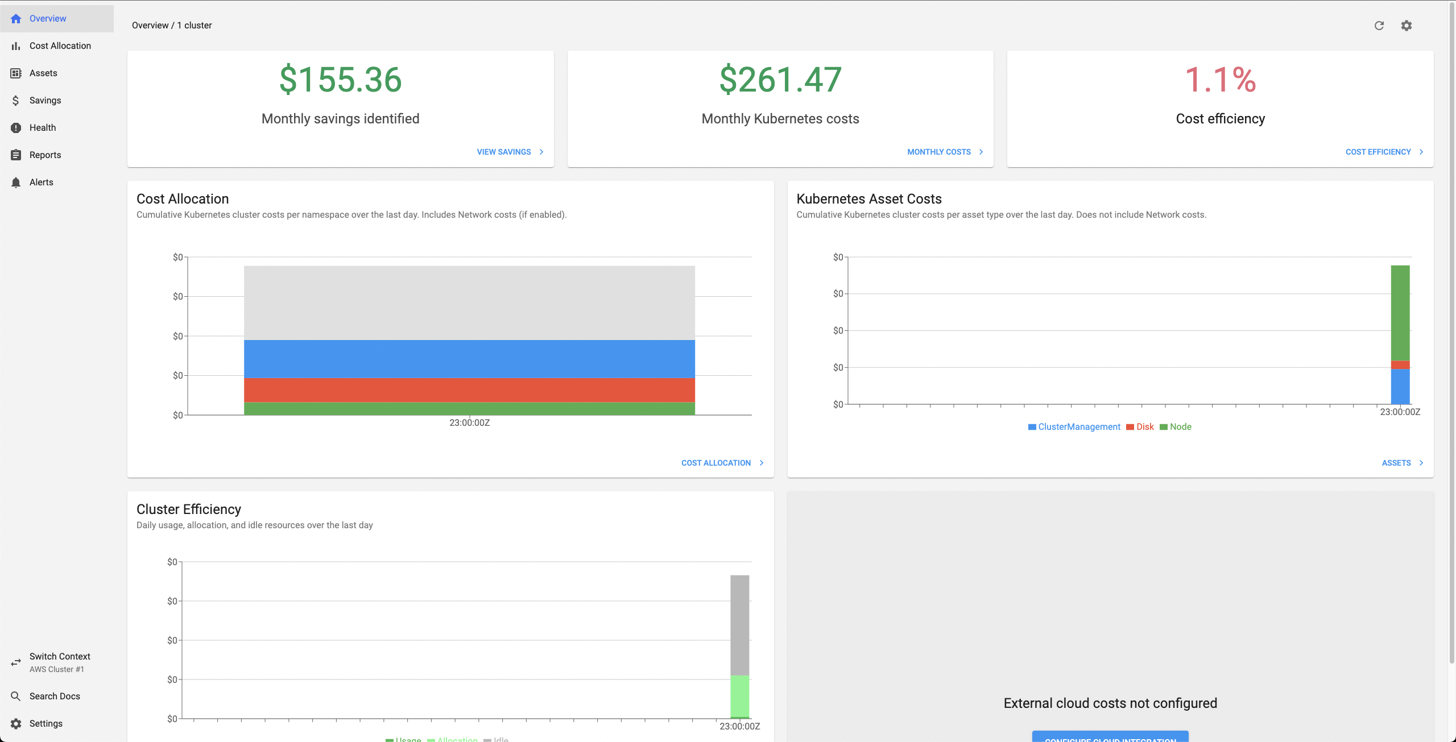Open Search Docs in sidebar
Screen dimensions: 1456x742
55,696
